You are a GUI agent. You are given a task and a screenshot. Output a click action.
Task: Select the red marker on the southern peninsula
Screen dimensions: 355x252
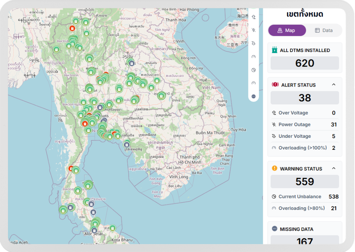pyautogui.click(x=71, y=168)
